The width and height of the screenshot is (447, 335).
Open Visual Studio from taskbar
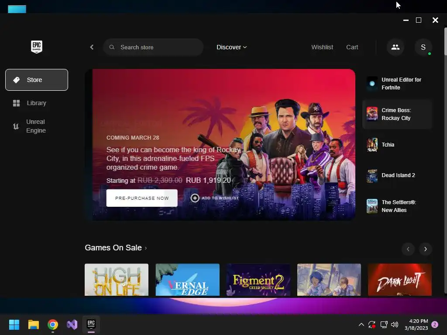(72, 325)
